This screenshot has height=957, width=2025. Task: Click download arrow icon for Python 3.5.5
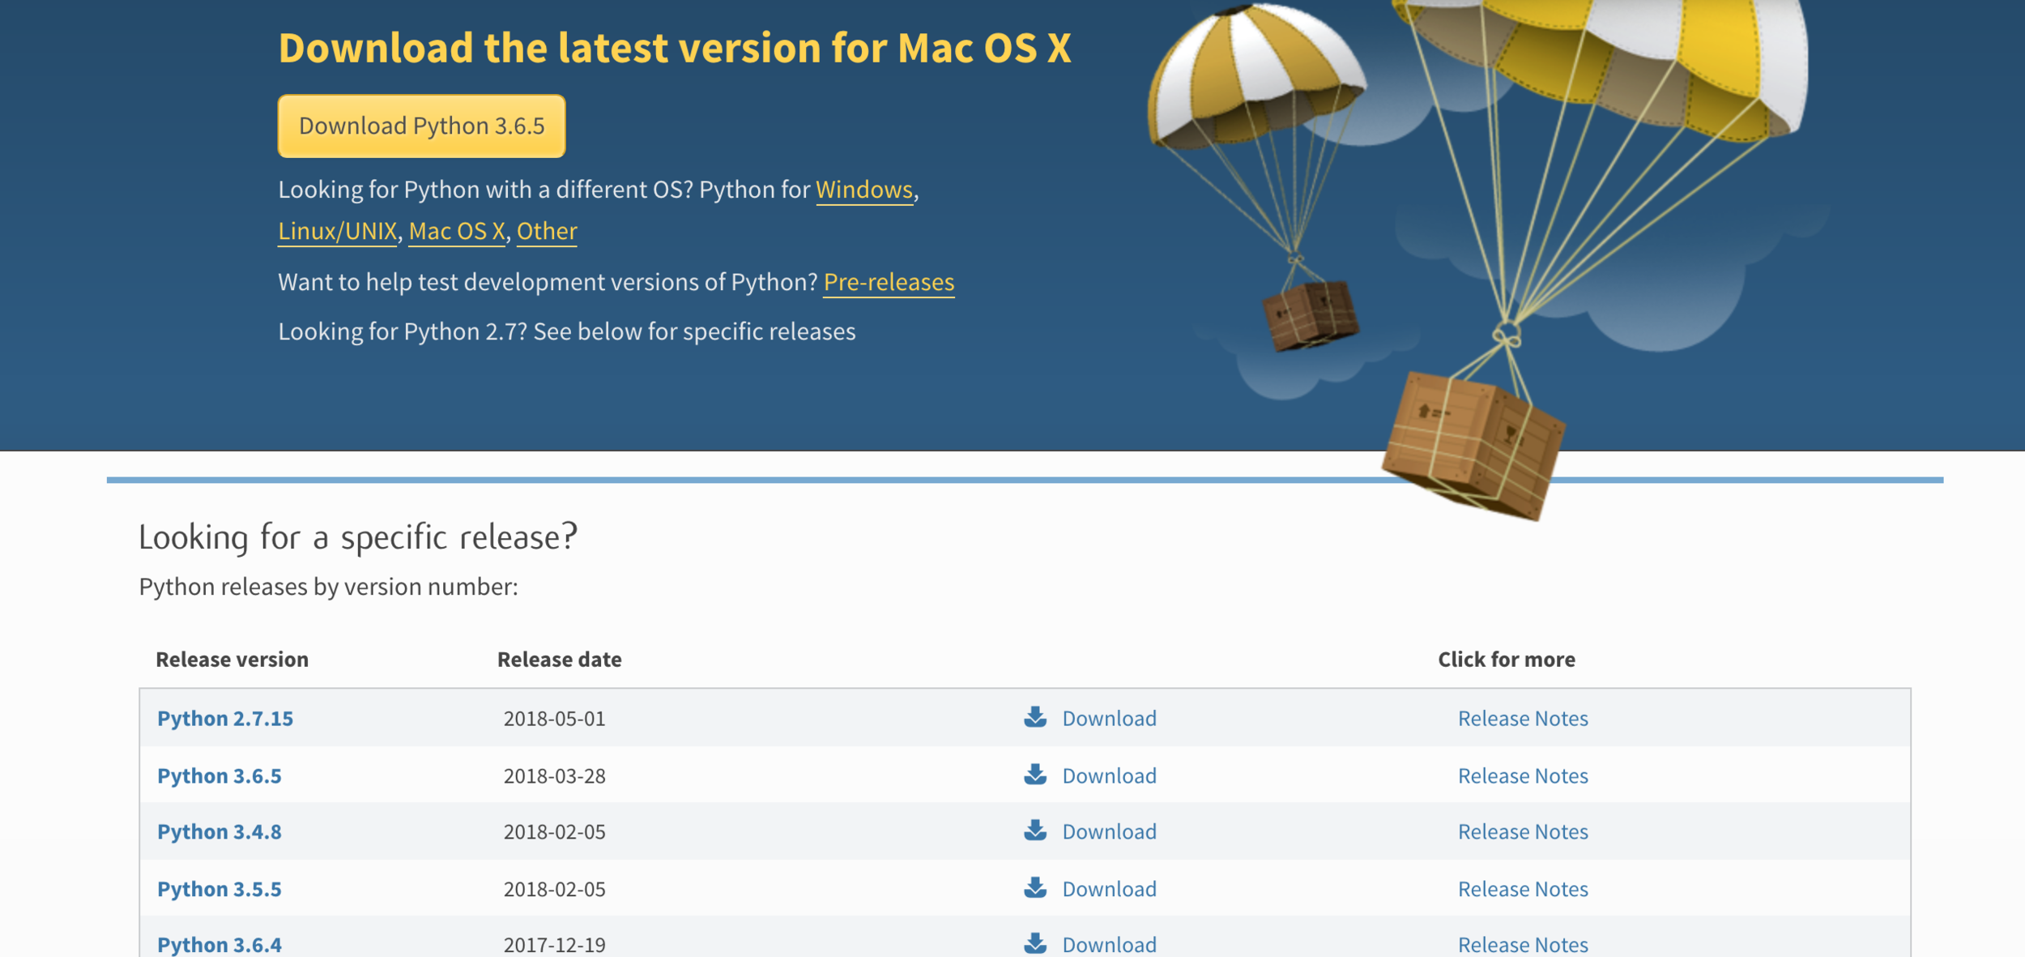tap(1034, 888)
